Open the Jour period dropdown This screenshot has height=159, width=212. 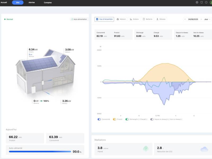coord(206,19)
